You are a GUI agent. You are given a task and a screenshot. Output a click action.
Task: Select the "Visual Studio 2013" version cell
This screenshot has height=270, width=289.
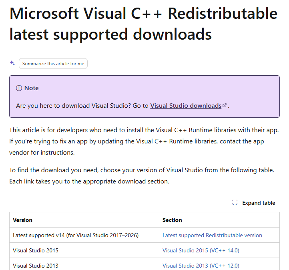(36, 265)
